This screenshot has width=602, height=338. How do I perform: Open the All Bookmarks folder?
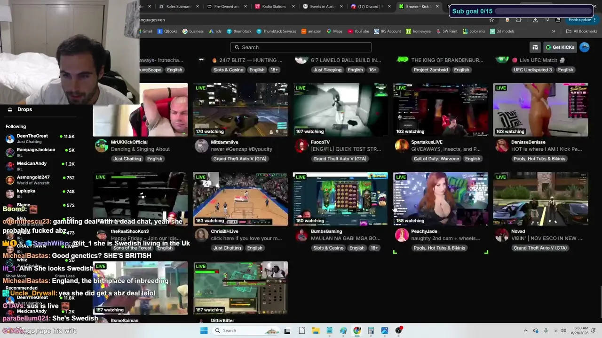tap(582, 31)
